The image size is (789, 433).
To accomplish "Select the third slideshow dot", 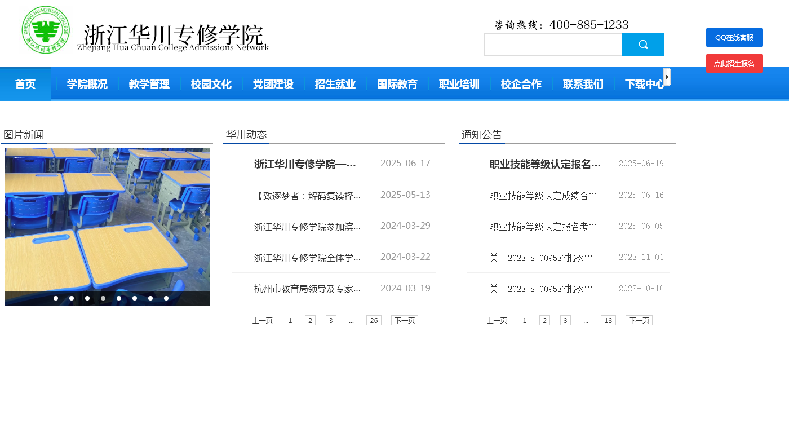I will [87, 298].
